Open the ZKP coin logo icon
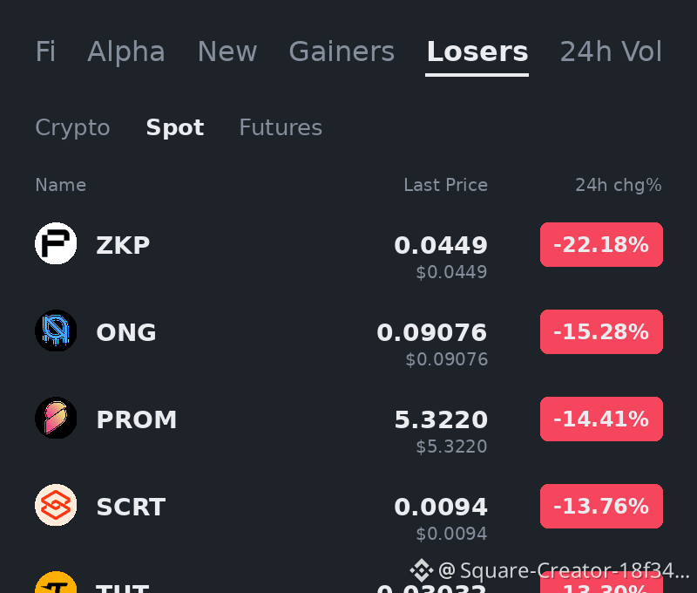 click(x=56, y=243)
